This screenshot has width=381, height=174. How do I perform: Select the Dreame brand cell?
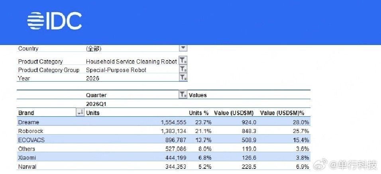click(29, 122)
